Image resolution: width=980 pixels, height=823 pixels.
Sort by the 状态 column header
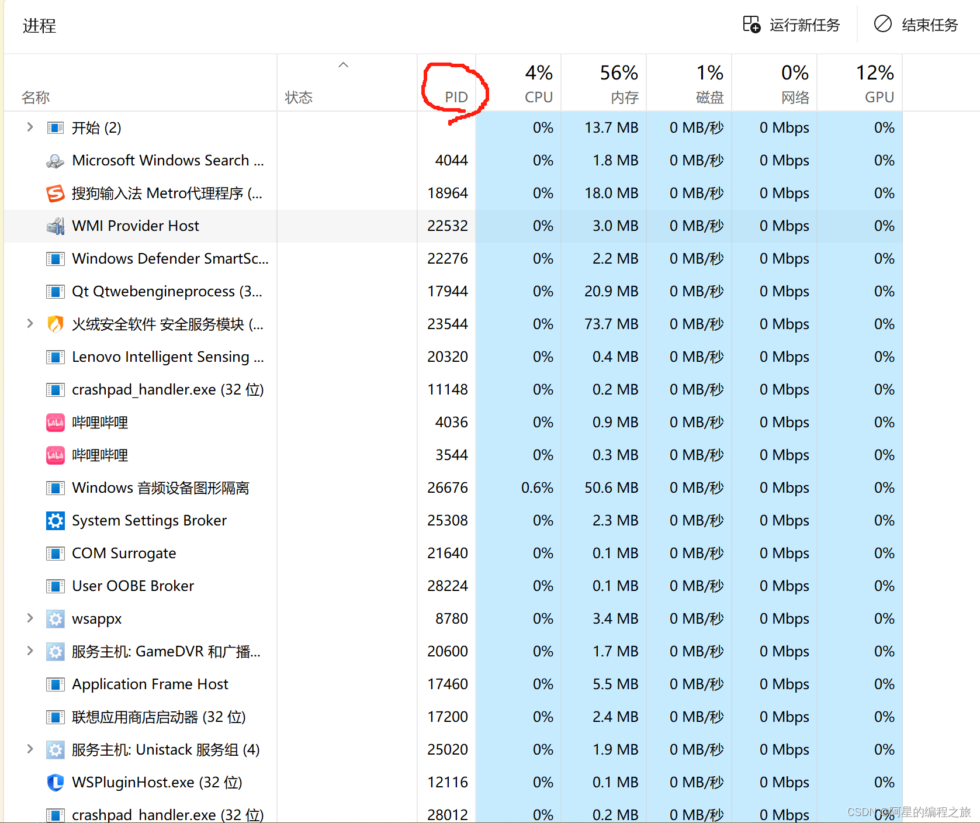(347, 83)
